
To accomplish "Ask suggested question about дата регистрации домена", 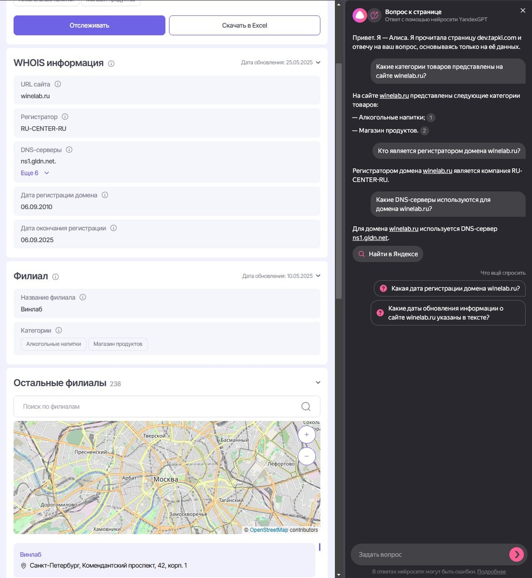I will [x=450, y=289].
